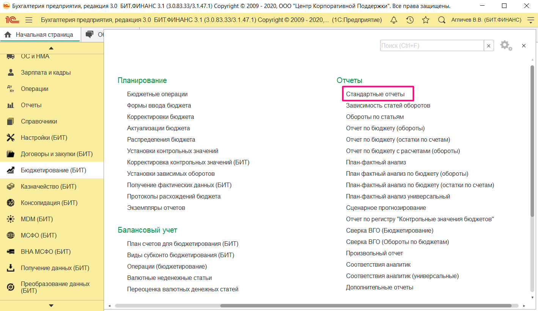Open Экземпляры отчетов link

tap(156, 208)
